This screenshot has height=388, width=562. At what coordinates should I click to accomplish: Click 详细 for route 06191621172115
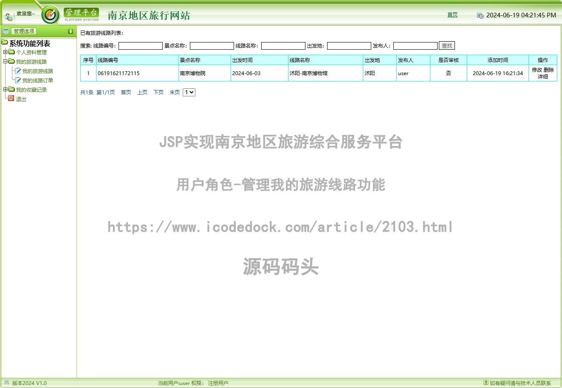pyautogui.click(x=543, y=76)
